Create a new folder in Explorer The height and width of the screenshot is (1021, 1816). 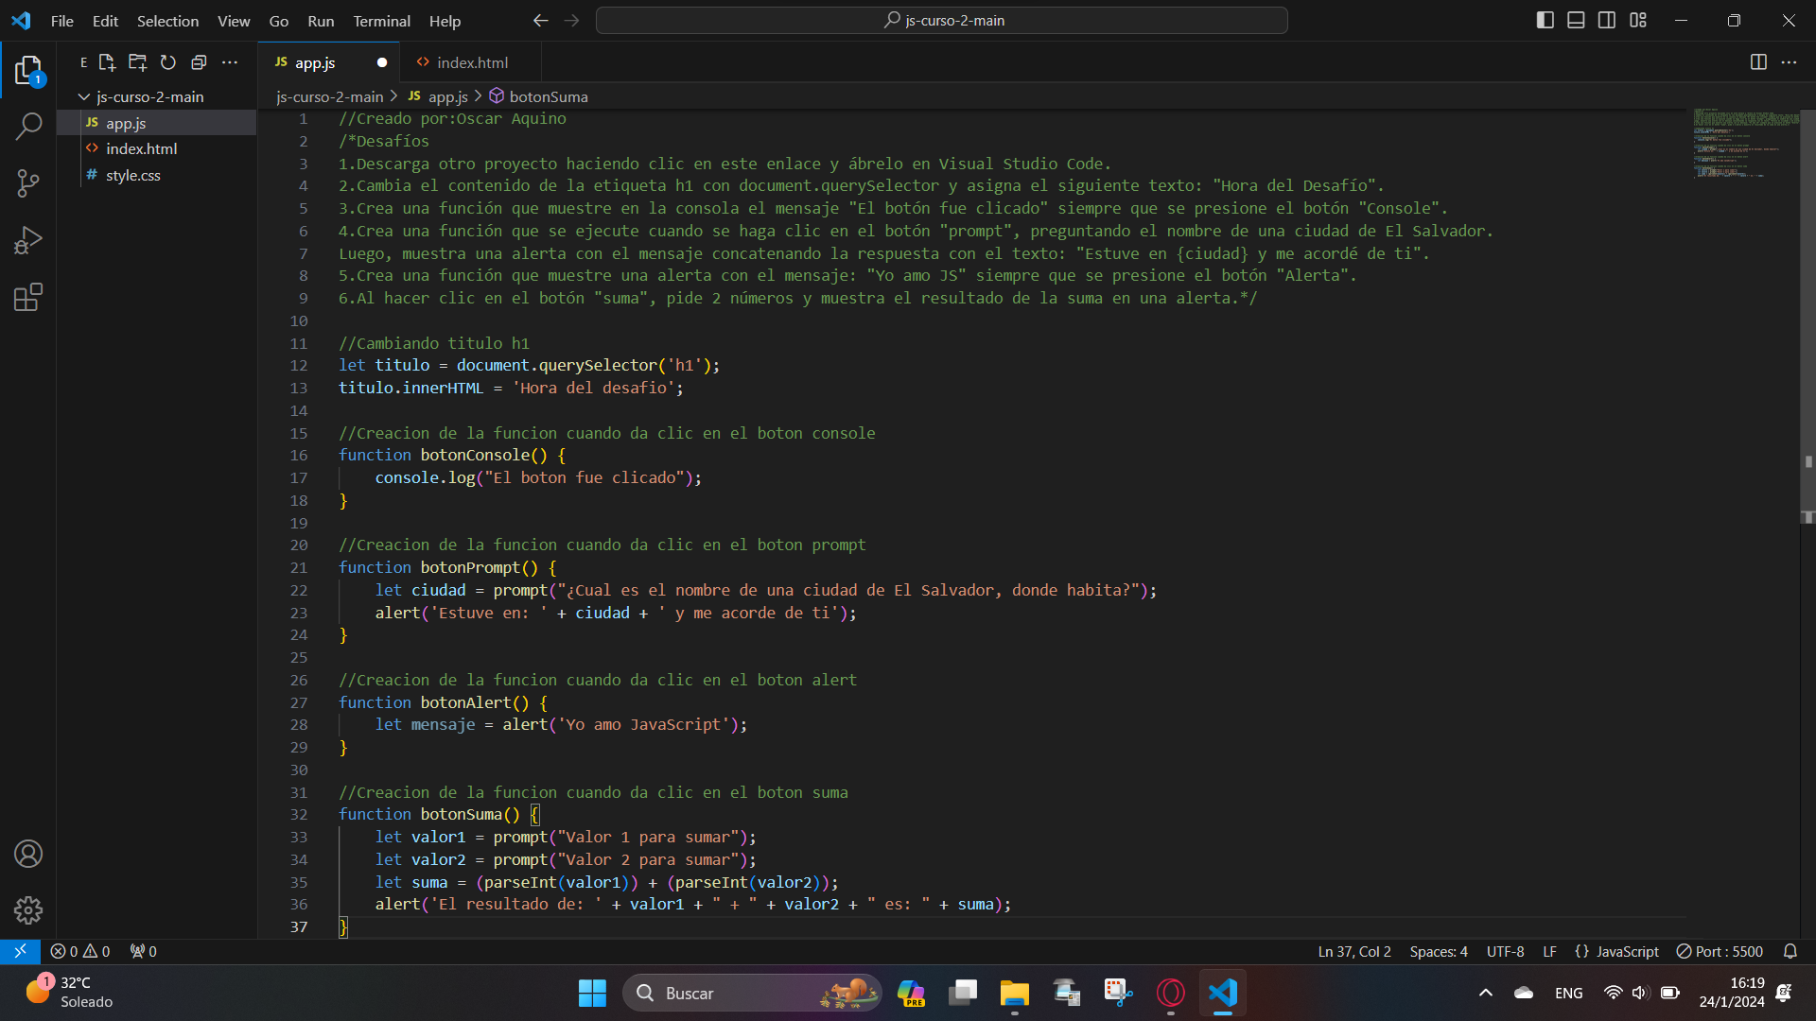tap(138, 62)
